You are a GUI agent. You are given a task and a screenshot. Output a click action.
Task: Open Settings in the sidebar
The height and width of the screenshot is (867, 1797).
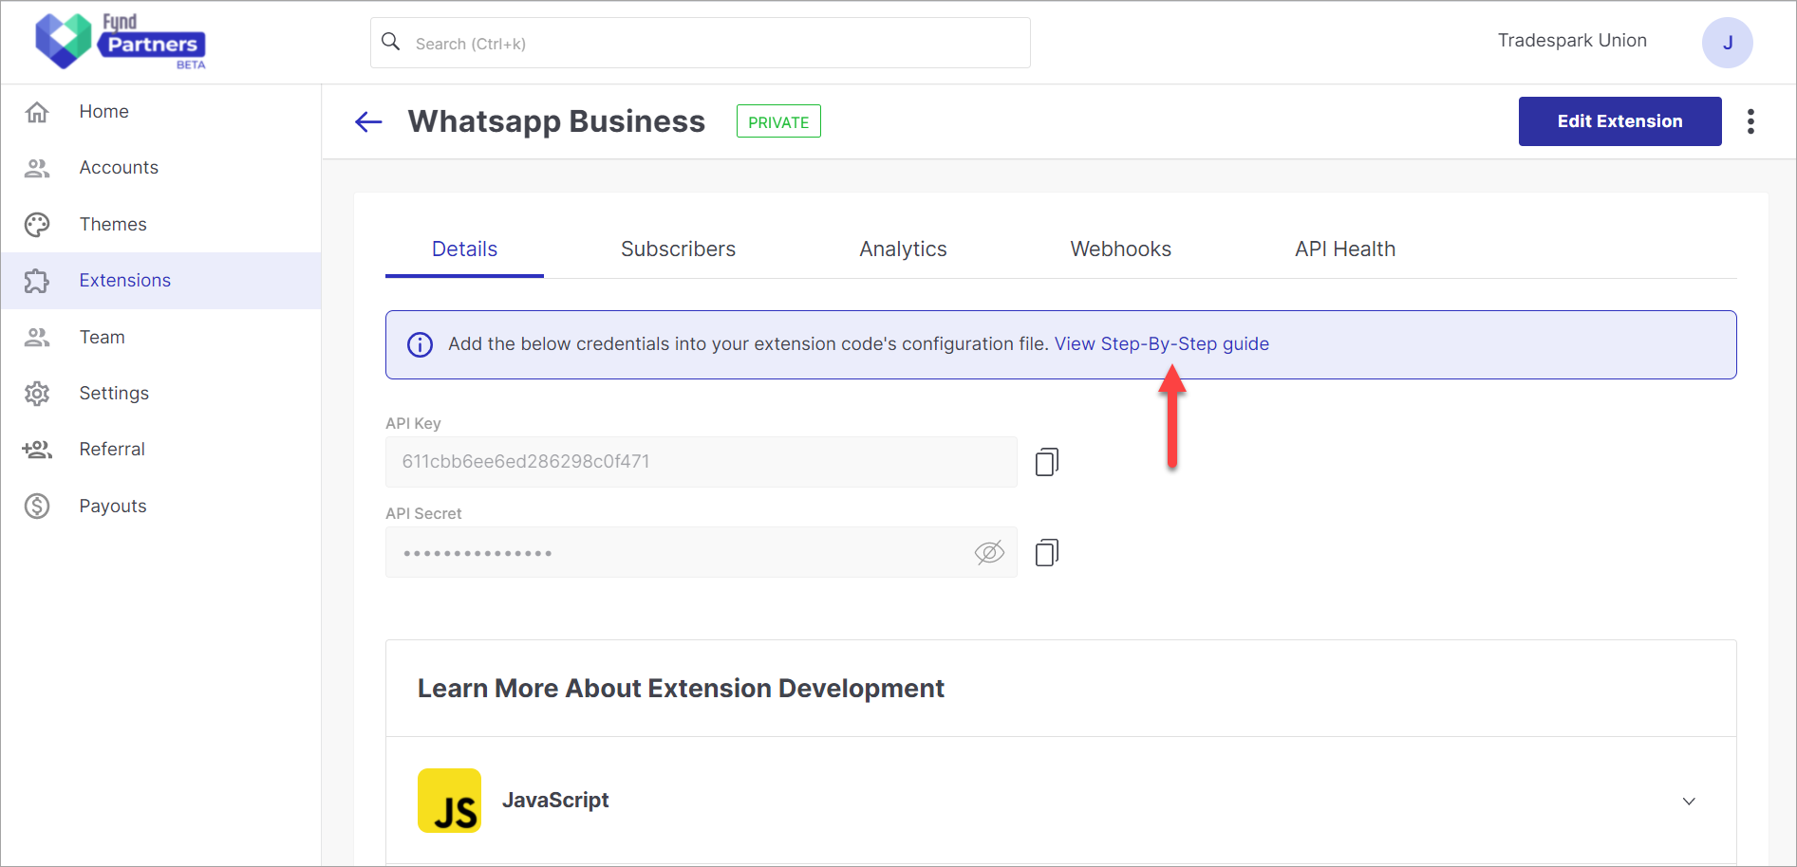160,394
